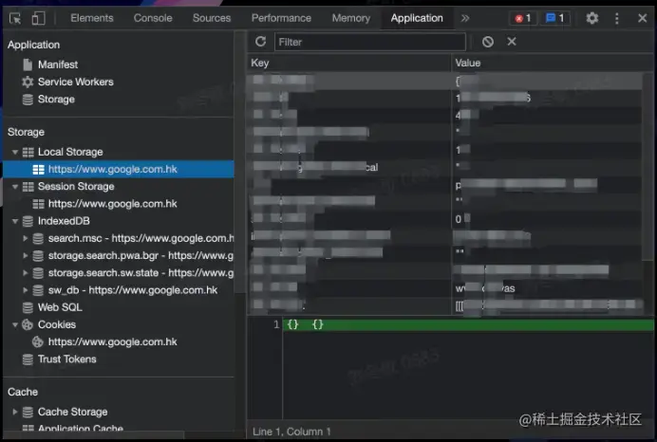The height and width of the screenshot is (442, 657).
Task: Activate the inspect element picker icon
Action: 15,18
